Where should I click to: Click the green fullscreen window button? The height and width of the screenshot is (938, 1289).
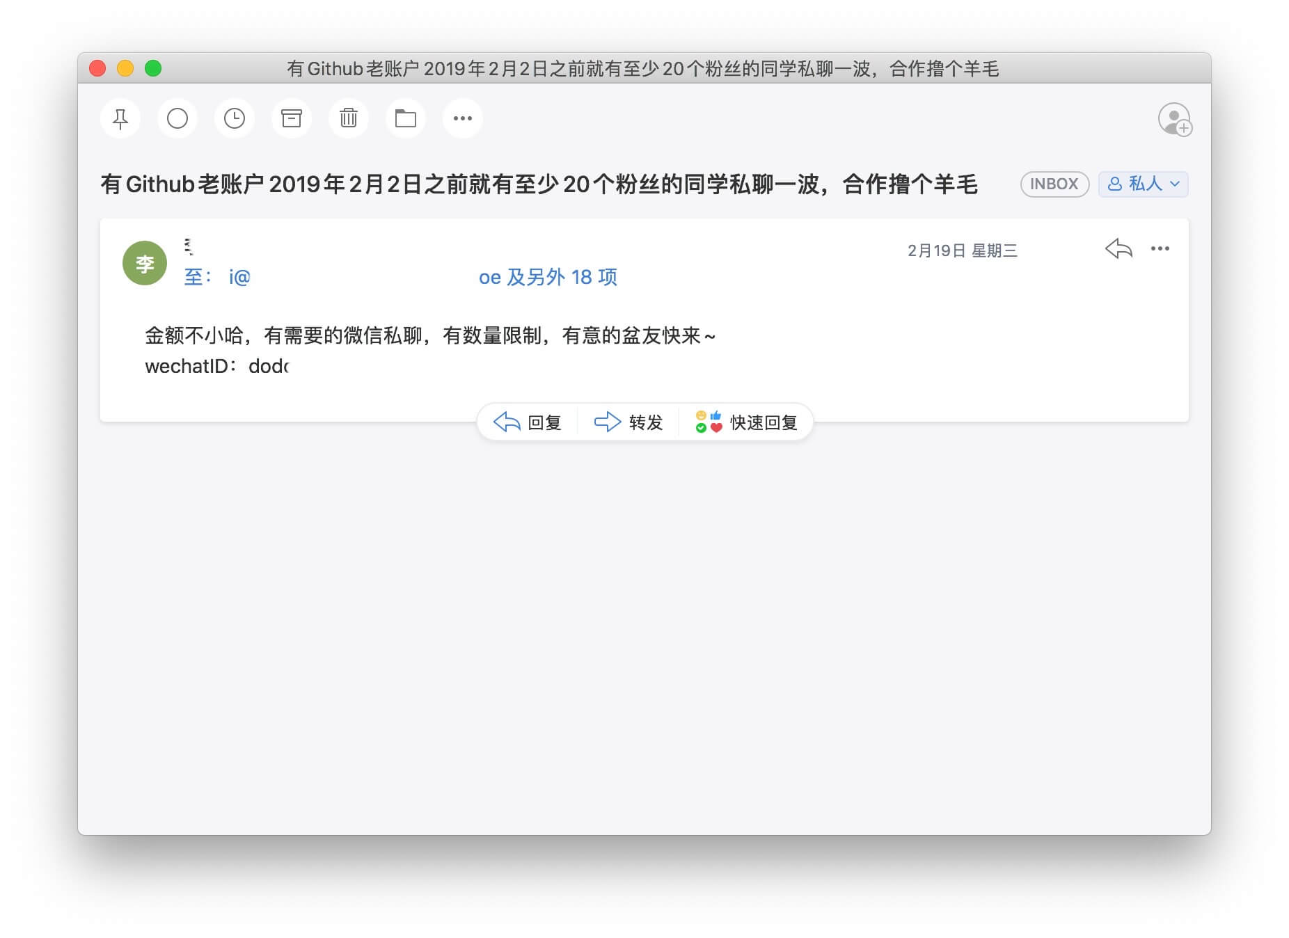click(x=153, y=68)
